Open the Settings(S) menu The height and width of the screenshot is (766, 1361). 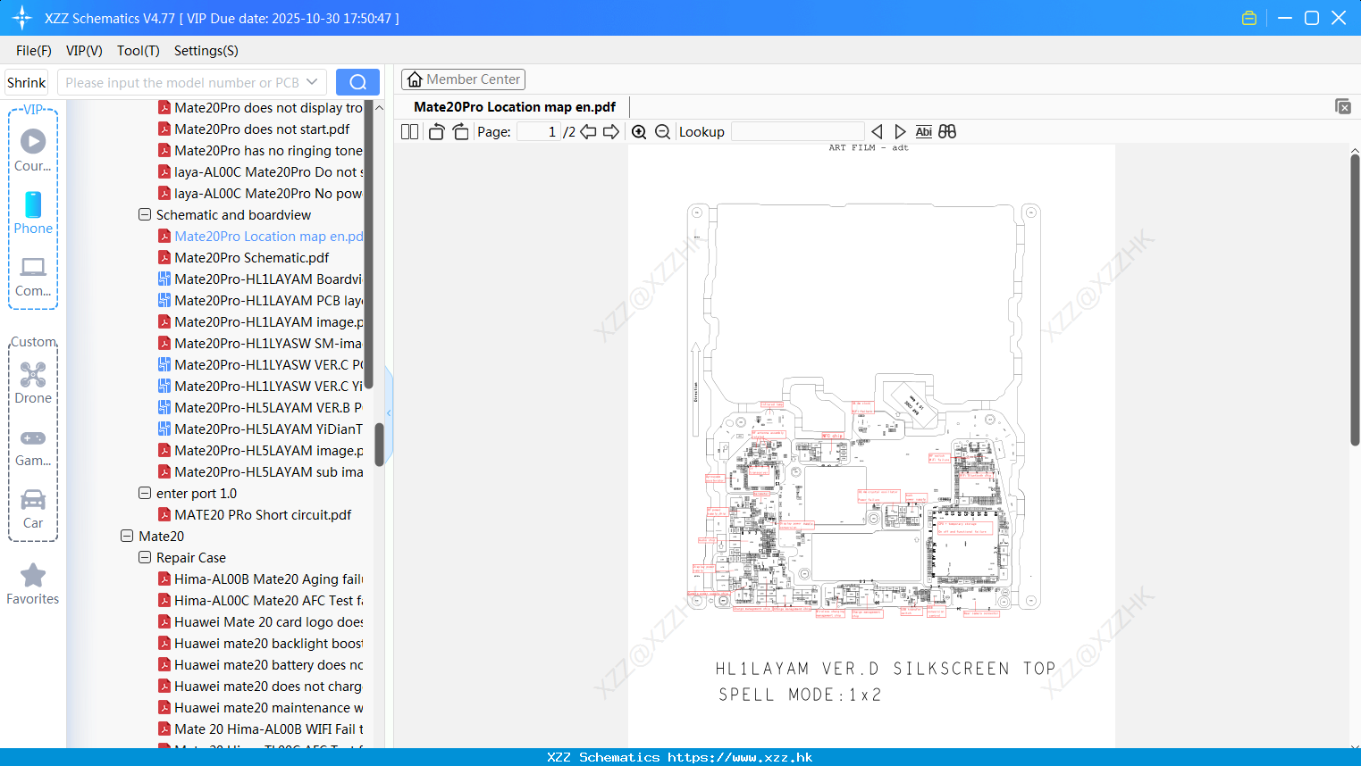point(206,51)
